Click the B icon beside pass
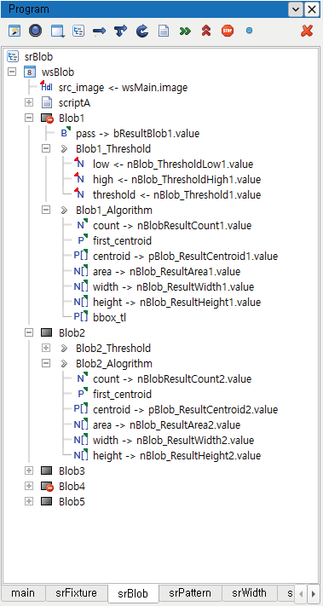Screen dimensions: 323x606 [x=65, y=133]
